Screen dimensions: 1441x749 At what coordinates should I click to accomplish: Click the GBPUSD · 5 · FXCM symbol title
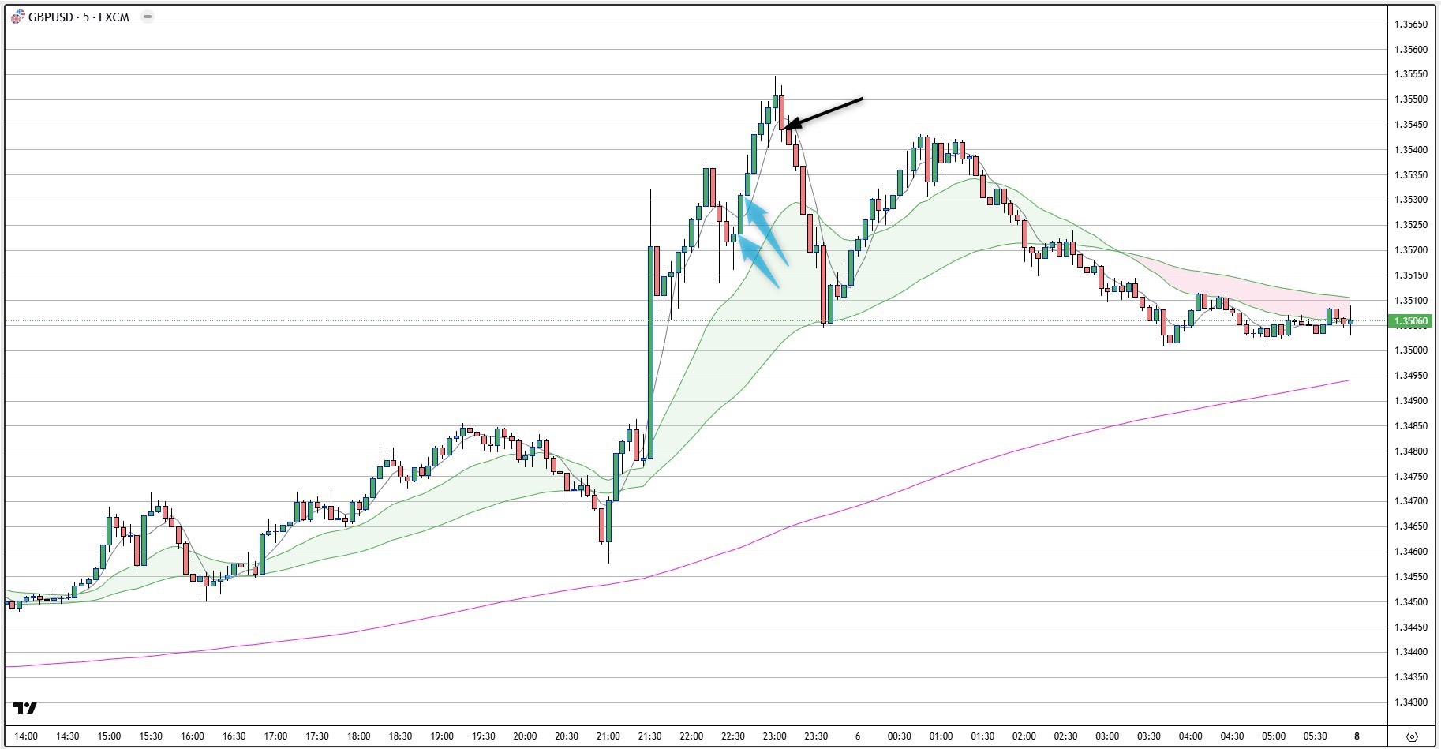coord(78,17)
